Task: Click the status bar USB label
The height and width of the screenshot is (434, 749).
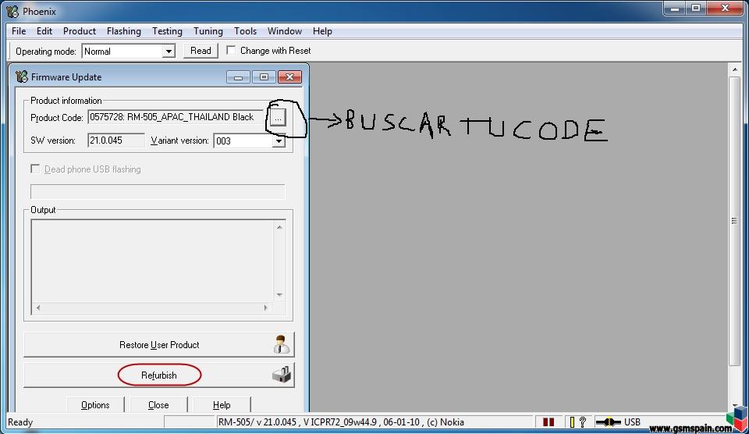Action: [632, 422]
